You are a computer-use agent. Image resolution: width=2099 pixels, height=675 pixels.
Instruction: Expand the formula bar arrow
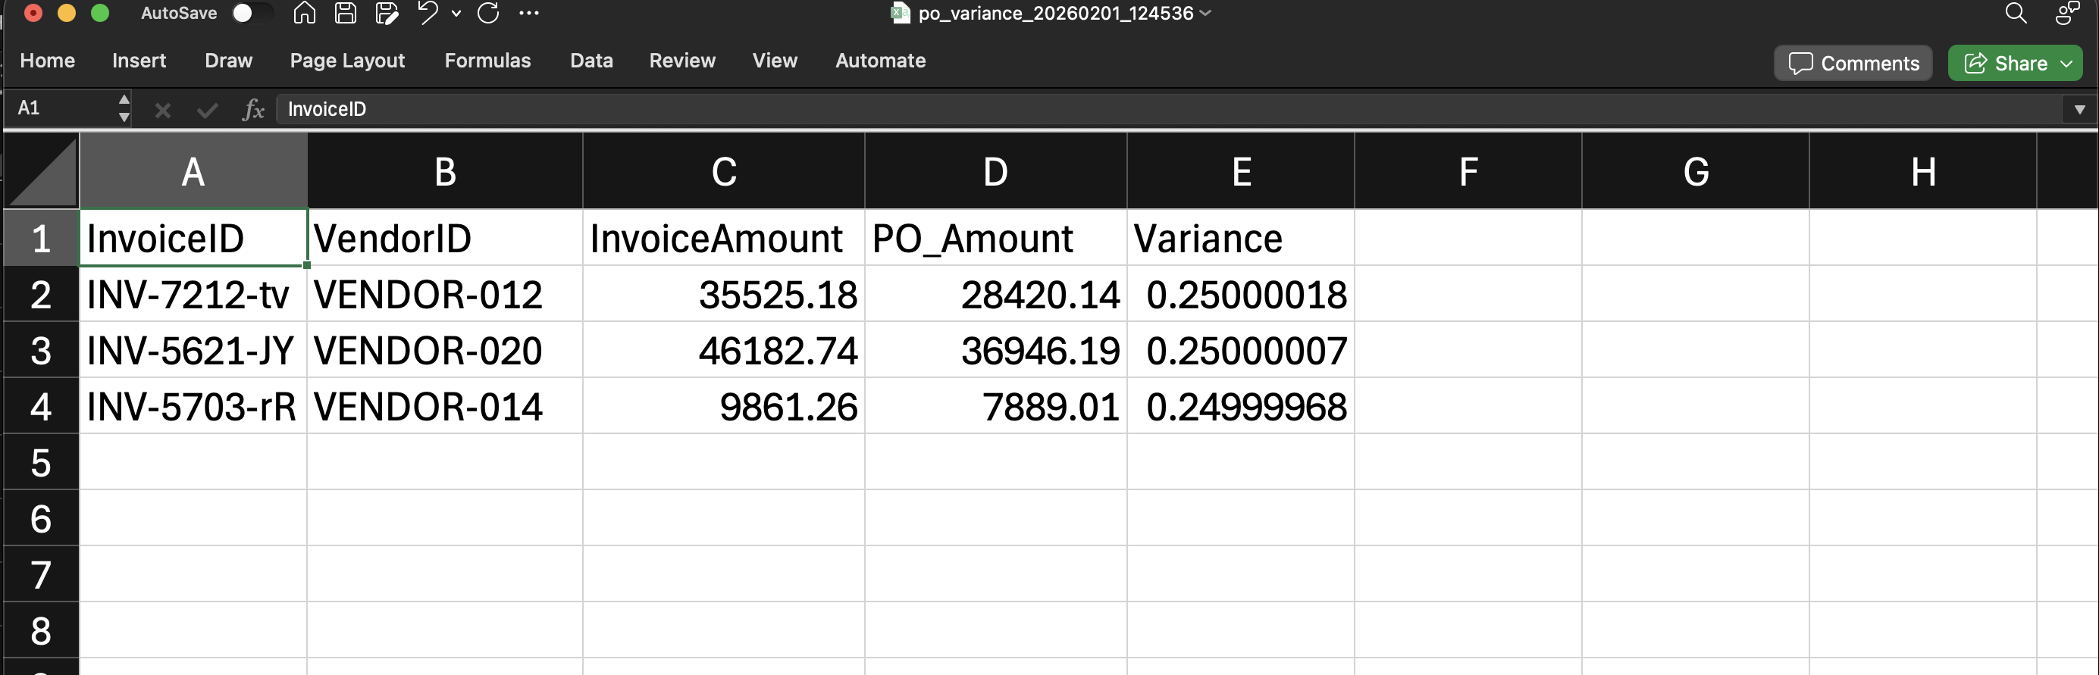click(2079, 109)
